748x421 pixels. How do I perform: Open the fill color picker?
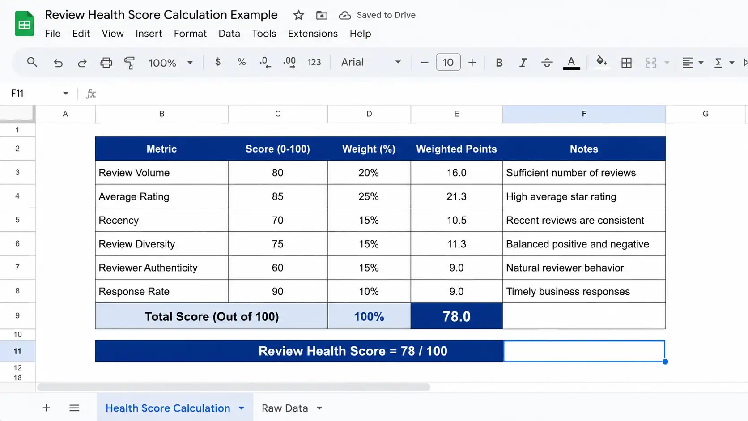tap(601, 62)
